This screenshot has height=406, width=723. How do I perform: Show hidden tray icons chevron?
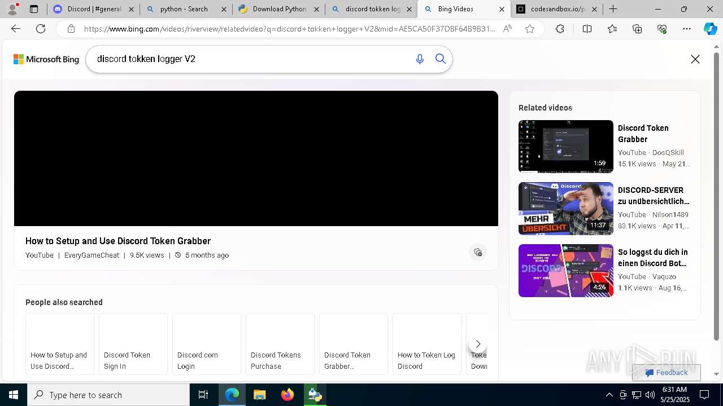[609, 395]
